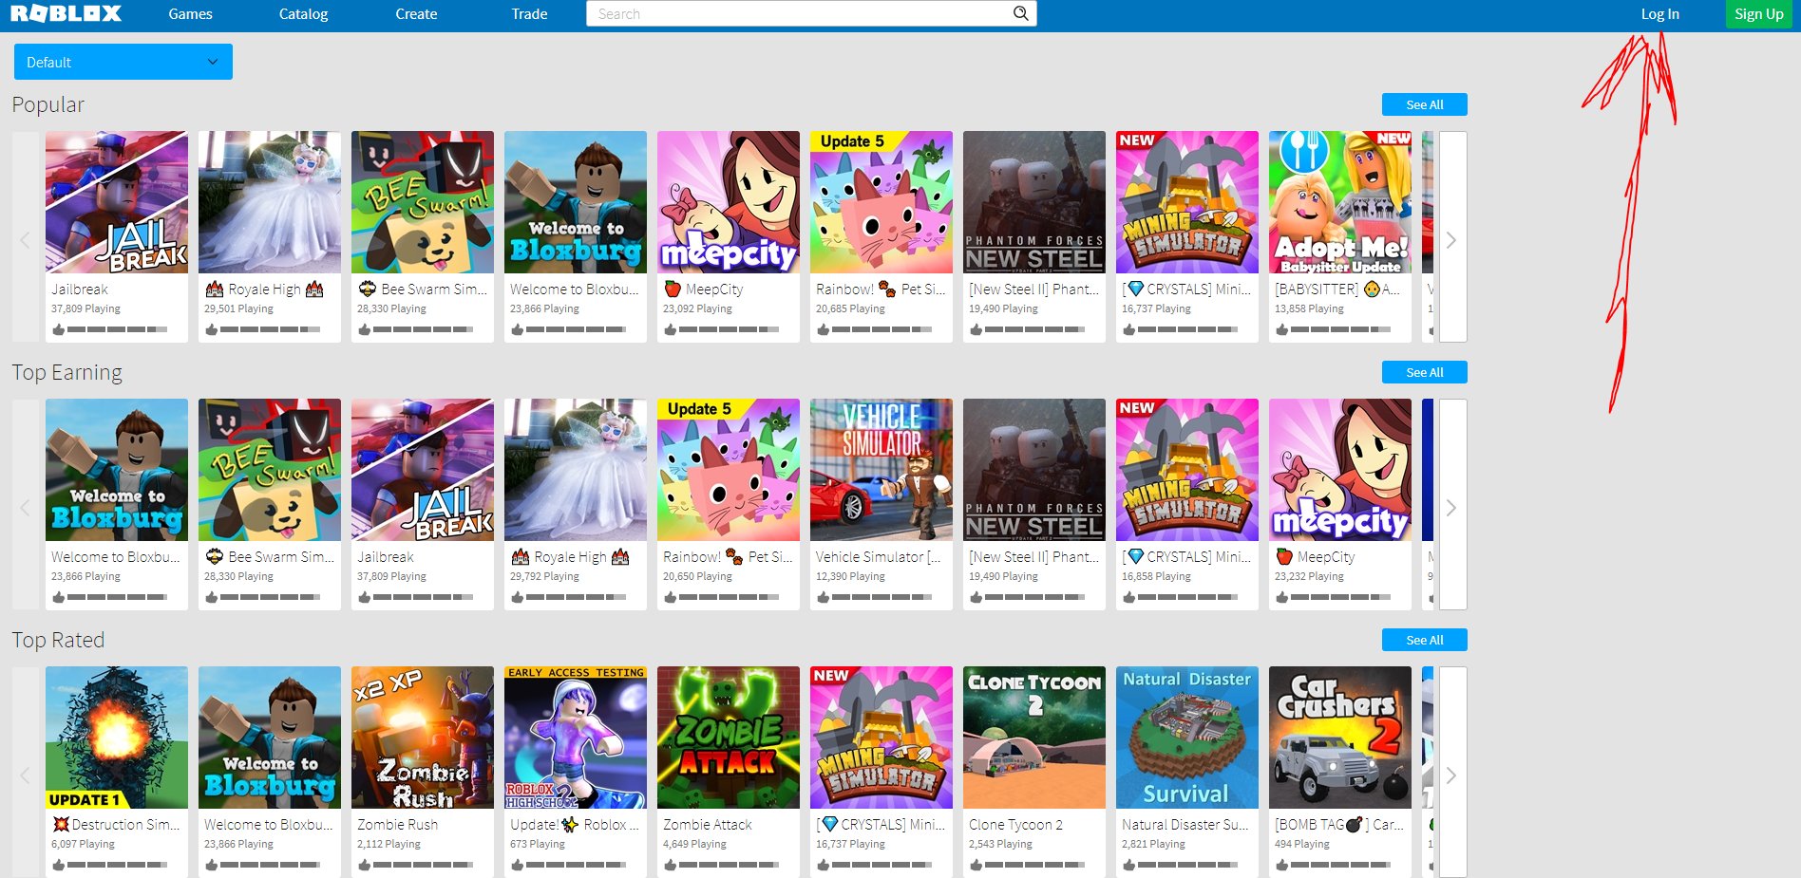Click the rating bar of Bee Swarm in Top Earning
The height and width of the screenshot is (878, 1801).
coord(270,597)
